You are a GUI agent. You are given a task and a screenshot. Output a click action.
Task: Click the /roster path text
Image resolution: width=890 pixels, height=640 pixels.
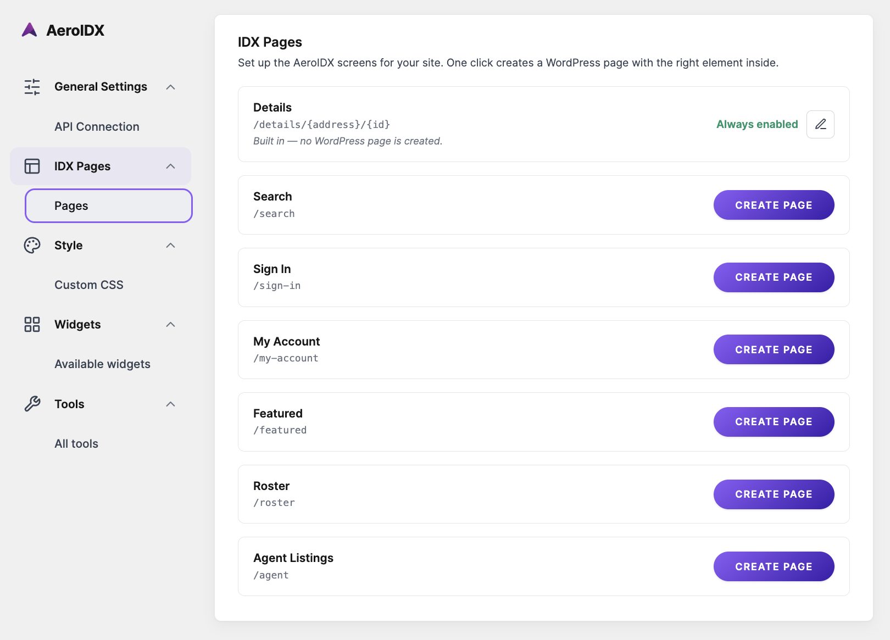coord(274,503)
